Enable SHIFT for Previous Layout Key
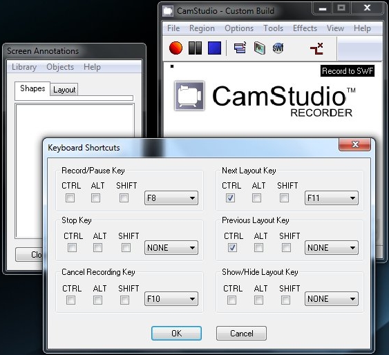Image resolution: width=389 pixels, height=355 pixels. click(286, 247)
